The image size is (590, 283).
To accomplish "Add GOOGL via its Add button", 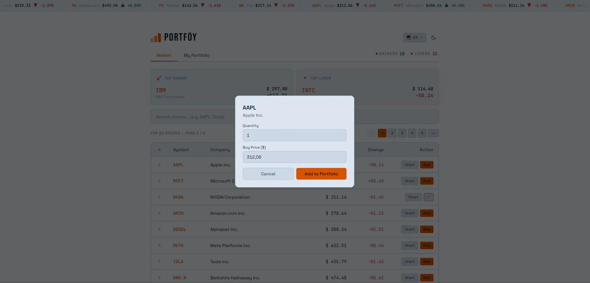I will click(x=427, y=229).
